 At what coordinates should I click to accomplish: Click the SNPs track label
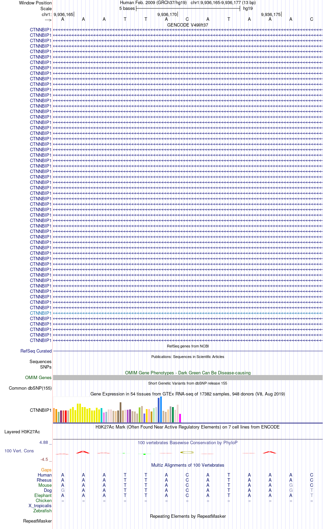point(46,367)
